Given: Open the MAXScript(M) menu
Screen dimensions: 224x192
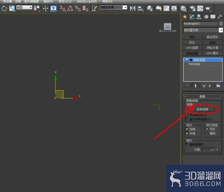Looking at the screenshot, I should tap(87, 2).
